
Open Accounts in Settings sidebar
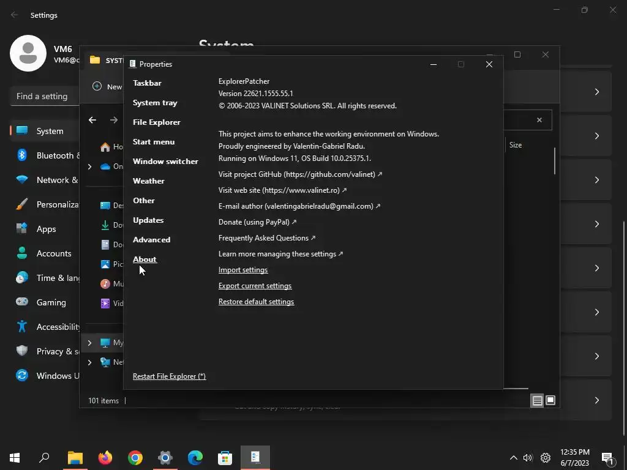[45, 253]
